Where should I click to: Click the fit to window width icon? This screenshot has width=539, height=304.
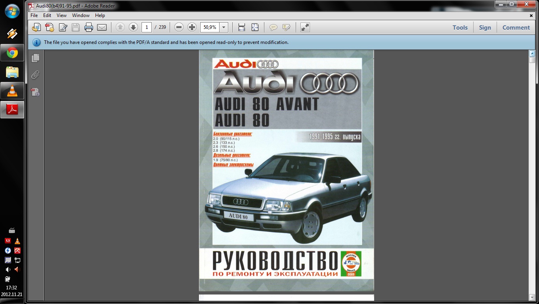(x=242, y=27)
